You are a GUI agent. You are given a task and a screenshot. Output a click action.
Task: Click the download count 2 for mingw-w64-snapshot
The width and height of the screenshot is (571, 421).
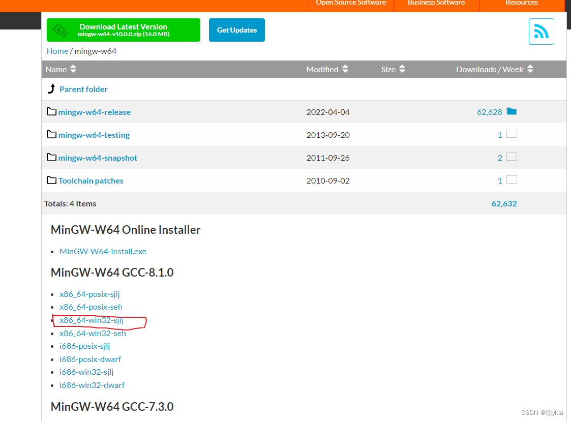[500, 158]
